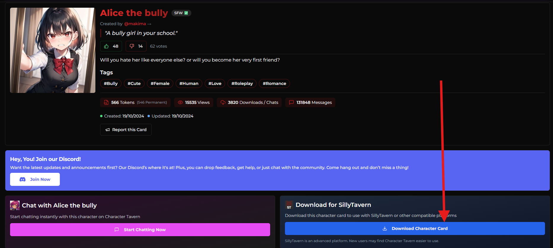Click the small avatar beside Chat with Alice
This screenshot has height=248, width=553.
tap(15, 205)
